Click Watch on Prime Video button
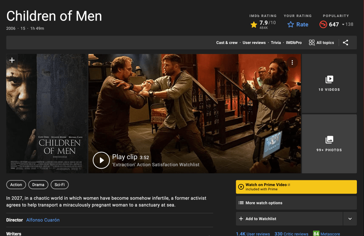This screenshot has width=364, height=236. tap(296, 187)
